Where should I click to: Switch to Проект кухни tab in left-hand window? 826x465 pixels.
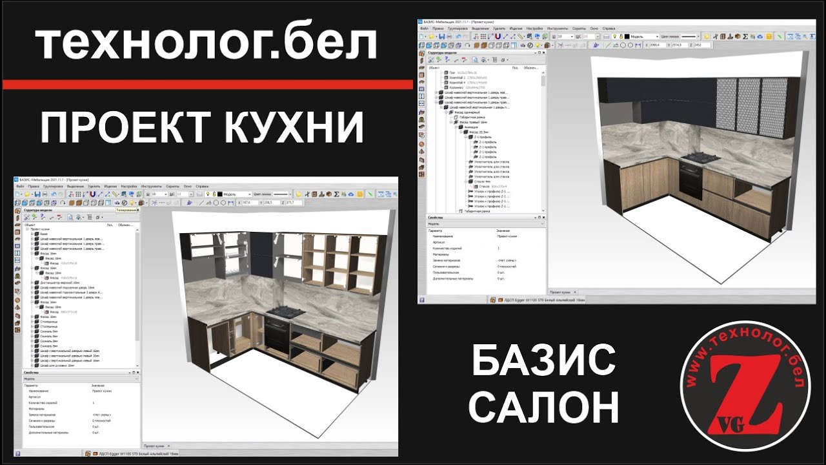[x=154, y=446]
